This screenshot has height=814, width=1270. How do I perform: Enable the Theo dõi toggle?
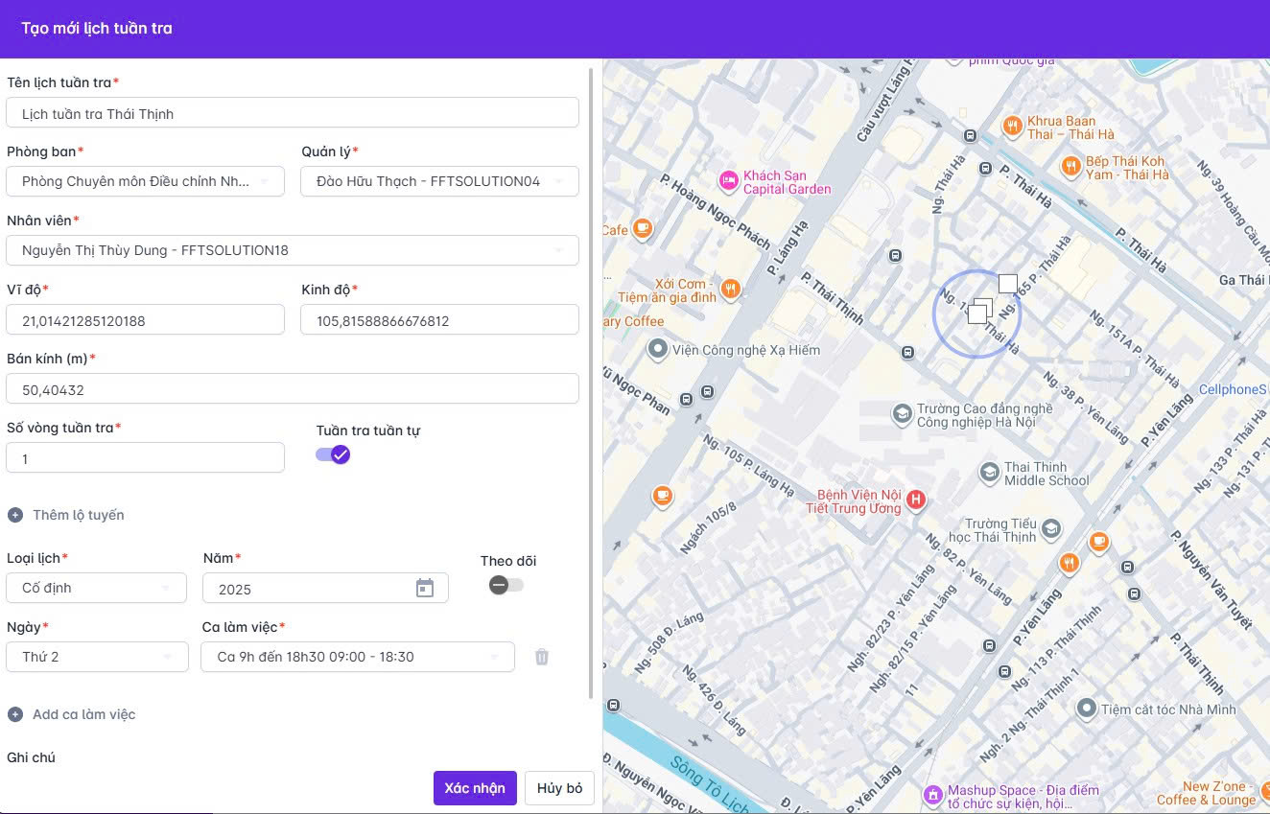tap(506, 585)
